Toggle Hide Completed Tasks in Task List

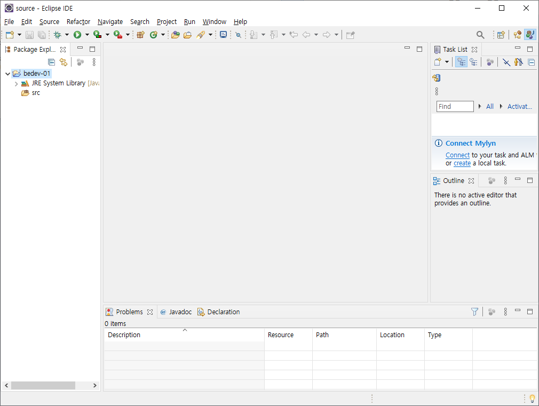506,62
